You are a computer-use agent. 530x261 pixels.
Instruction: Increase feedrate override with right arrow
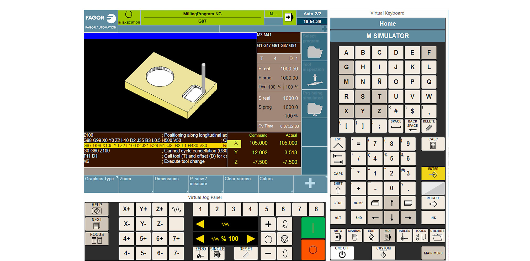tap(251, 239)
